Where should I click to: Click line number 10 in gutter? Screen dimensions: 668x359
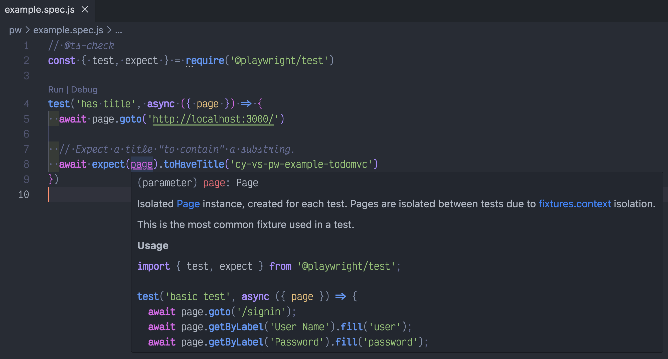pyautogui.click(x=24, y=194)
